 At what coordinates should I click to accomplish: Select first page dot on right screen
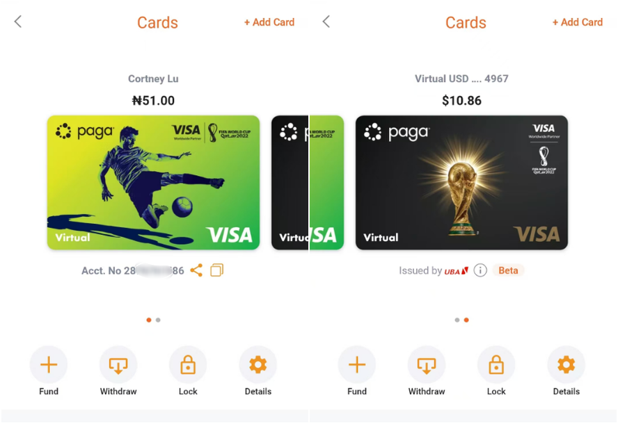[x=457, y=320]
